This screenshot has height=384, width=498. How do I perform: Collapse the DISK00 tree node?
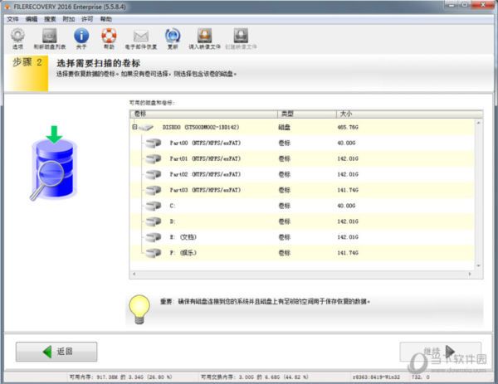click(x=134, y=127)
